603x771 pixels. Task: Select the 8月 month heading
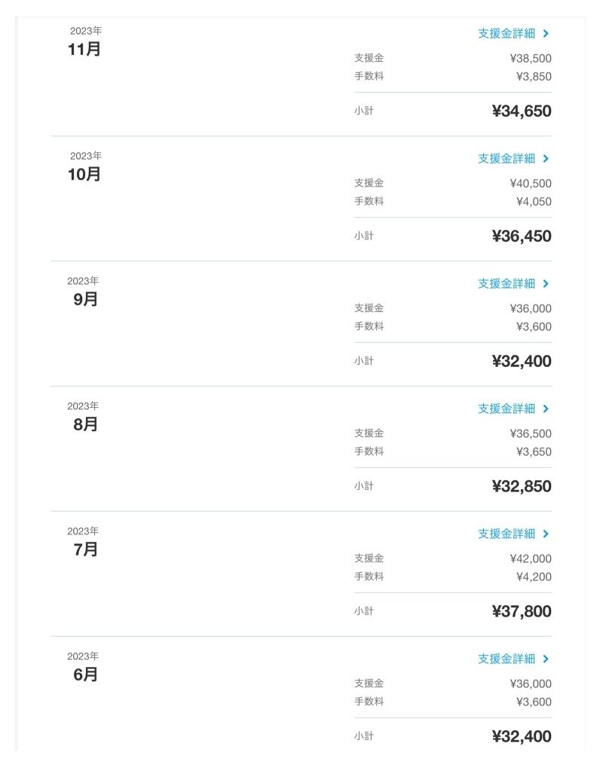pos(86,425)
